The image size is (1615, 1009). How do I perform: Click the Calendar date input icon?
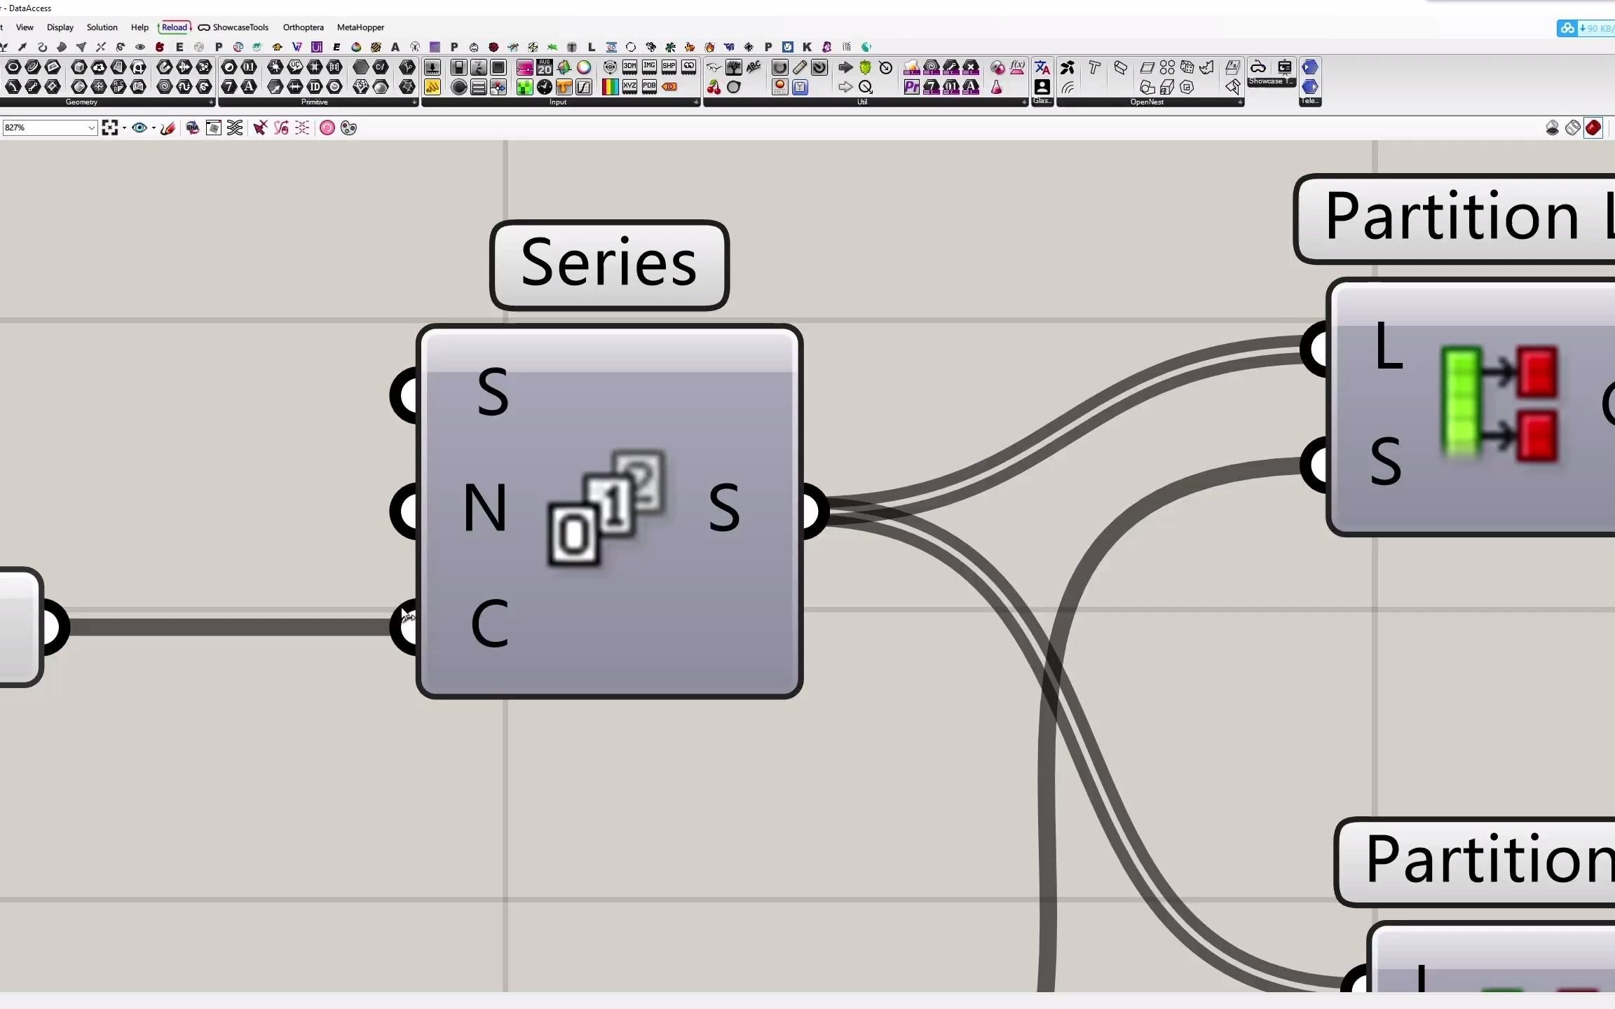click(545, 67)
